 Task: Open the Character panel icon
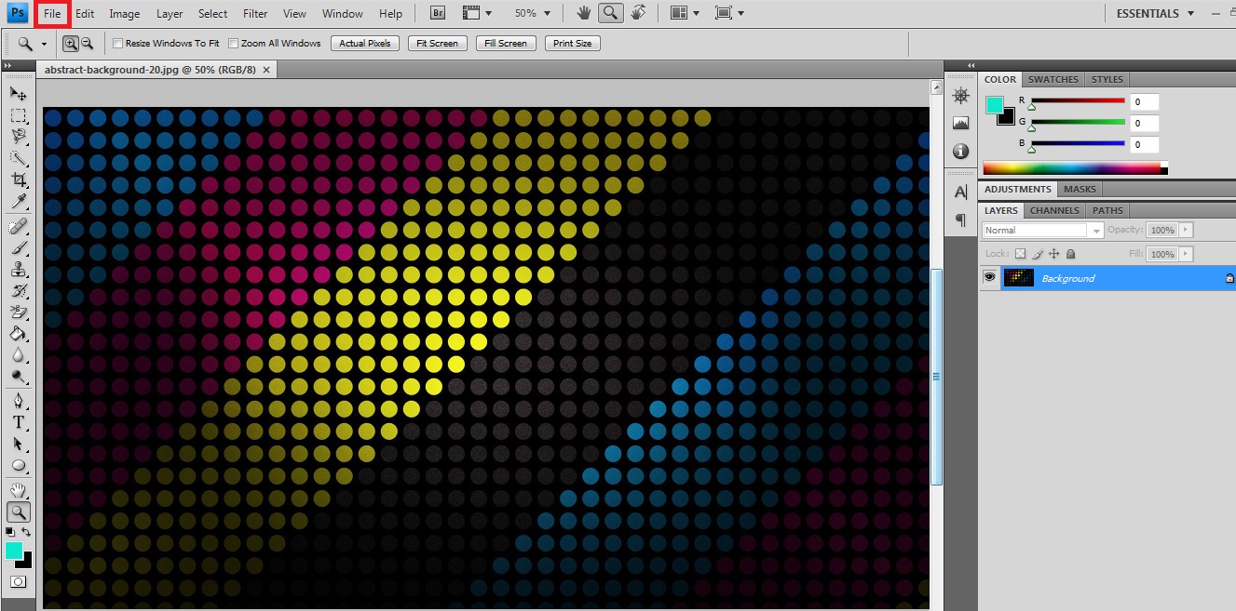coord(961,192)
